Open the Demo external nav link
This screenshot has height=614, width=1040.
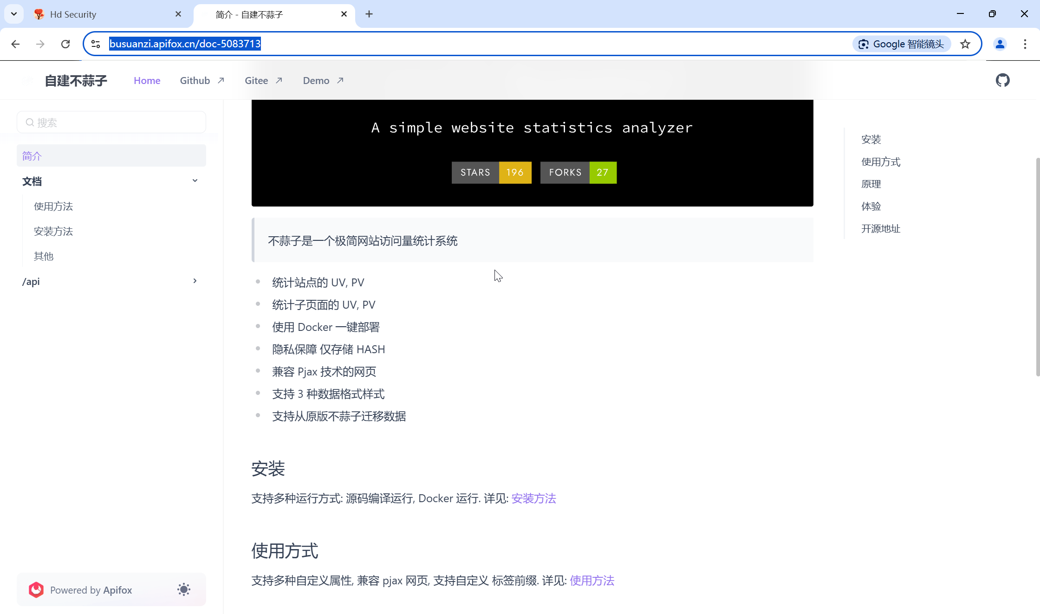click(323, 81)
